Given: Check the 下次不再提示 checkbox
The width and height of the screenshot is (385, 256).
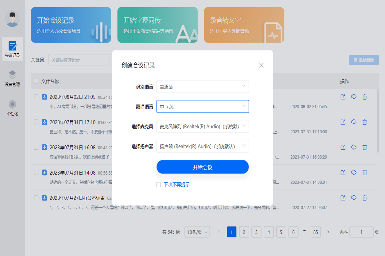Looking at the screenshot, I should point(159,185).
